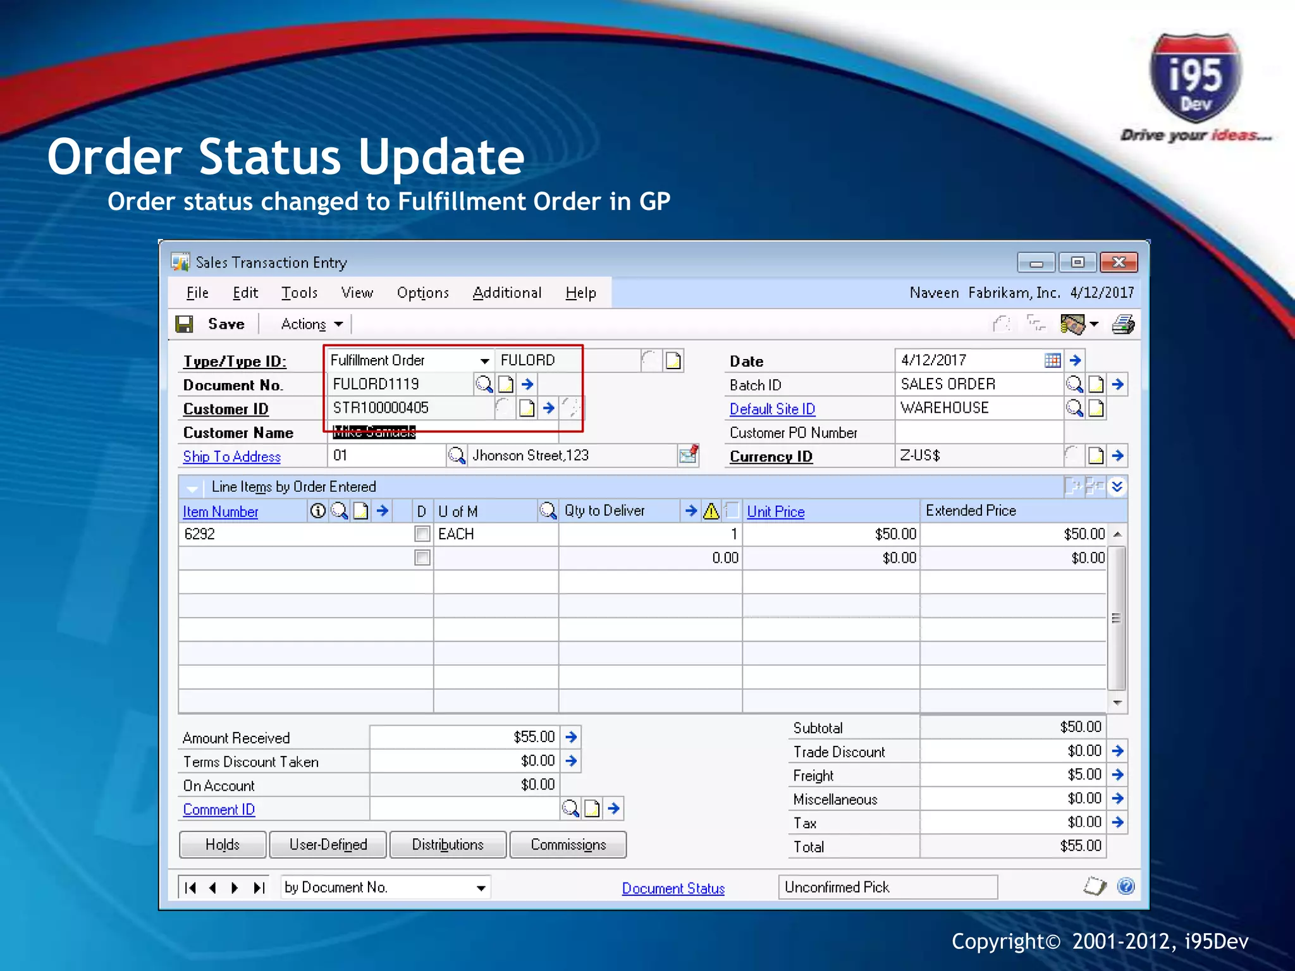Viewport: 1295px width, 971px height.
Task: Open by Document No. sort dropdown
Action: click(x=481, y=888)
